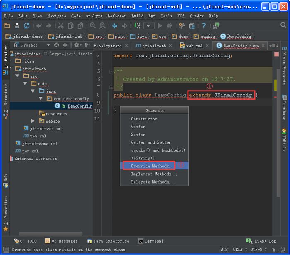Open Database side panel
The height and width of the screenshot is (255, 290).
(x=284, y=108)
